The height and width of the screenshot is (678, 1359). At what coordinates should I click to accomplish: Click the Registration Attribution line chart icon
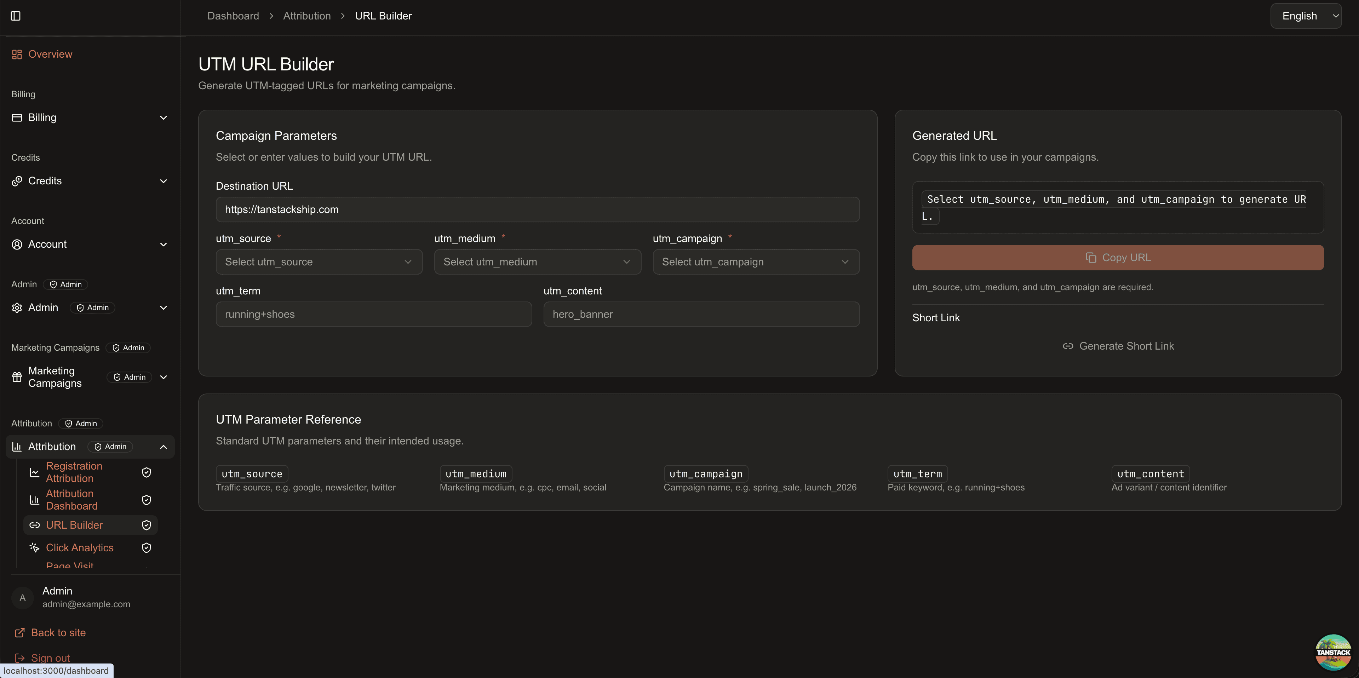[34, 472]
